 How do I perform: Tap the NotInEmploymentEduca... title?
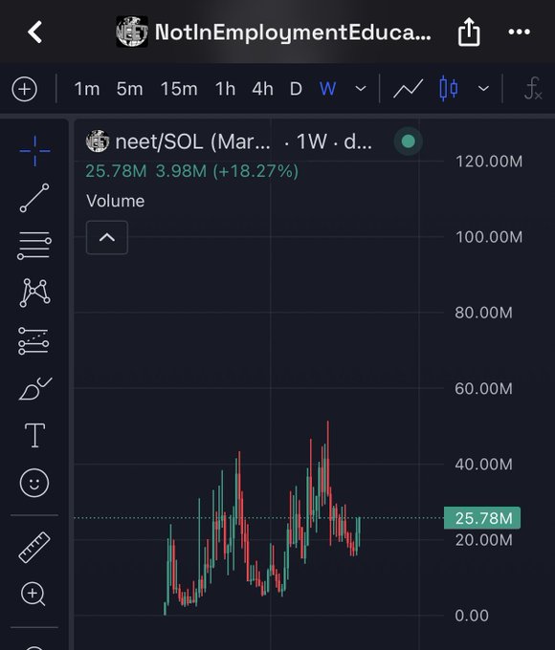pos(293,32)
